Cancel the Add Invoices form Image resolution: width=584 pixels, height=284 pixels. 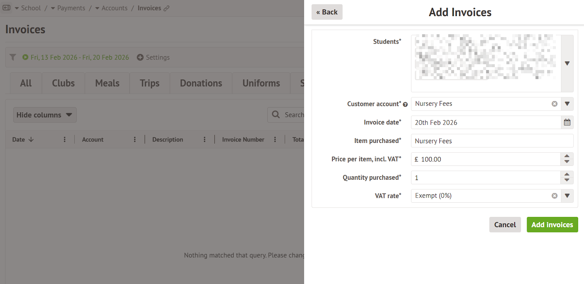click(505, 225)
